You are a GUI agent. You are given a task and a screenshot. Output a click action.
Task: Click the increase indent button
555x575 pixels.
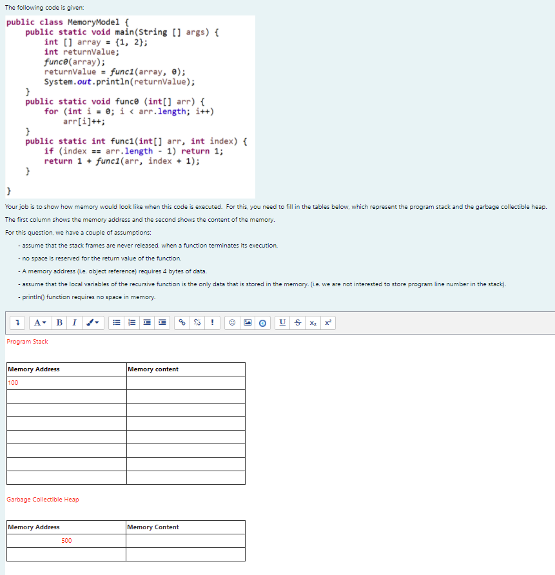click(162, 322)
